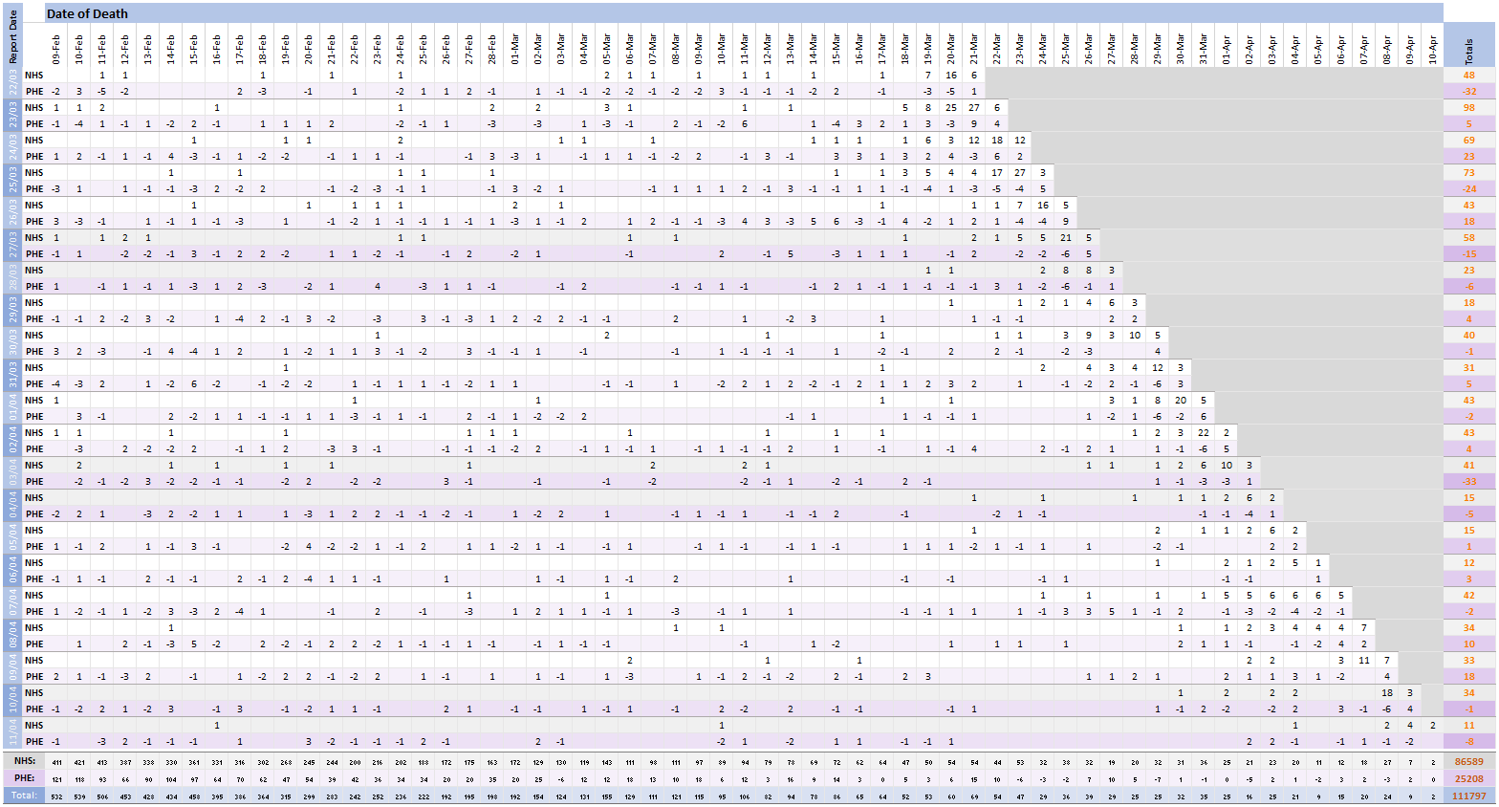The image size is (1499, 807).
Task: Click the Date of Death header
Action: tap(88, 13)
